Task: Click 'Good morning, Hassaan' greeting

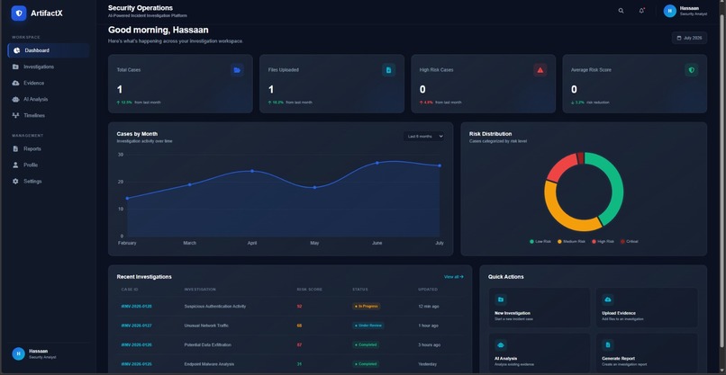Action: [x=159, y=30]
